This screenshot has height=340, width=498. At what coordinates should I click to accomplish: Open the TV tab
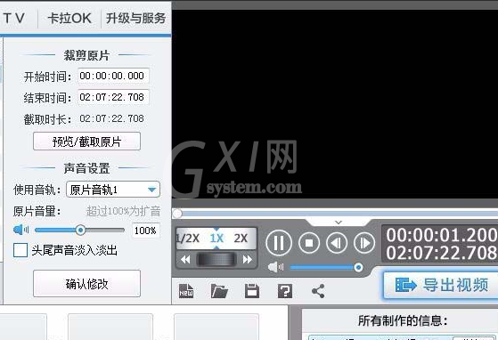tap(14, 18)
